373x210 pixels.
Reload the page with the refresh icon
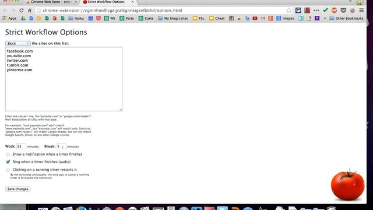[x=22, y=10]
